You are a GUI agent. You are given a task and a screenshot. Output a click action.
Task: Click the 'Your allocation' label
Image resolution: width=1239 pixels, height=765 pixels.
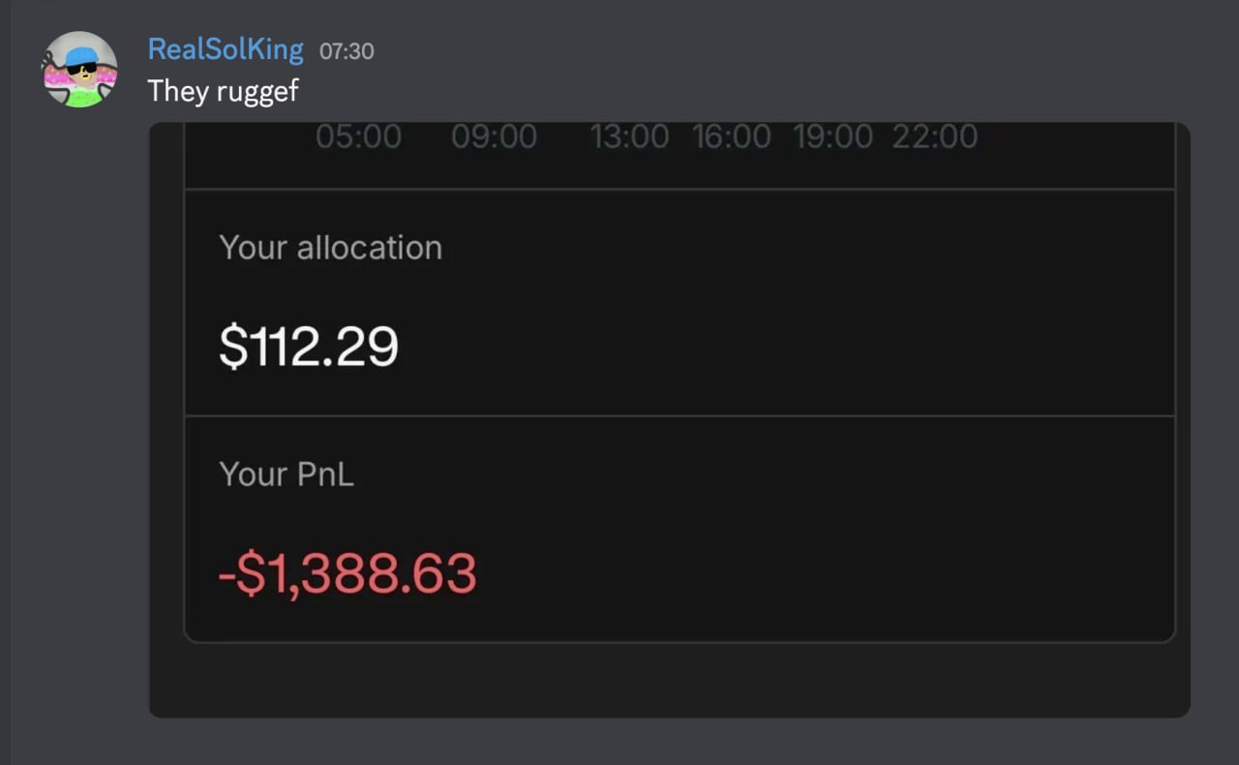click(x=331, y=248)
